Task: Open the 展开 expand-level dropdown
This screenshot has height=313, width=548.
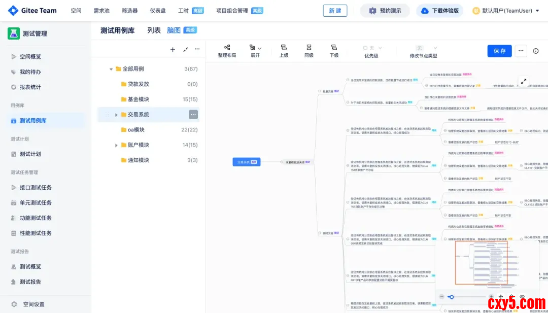Action: point(255,51)
